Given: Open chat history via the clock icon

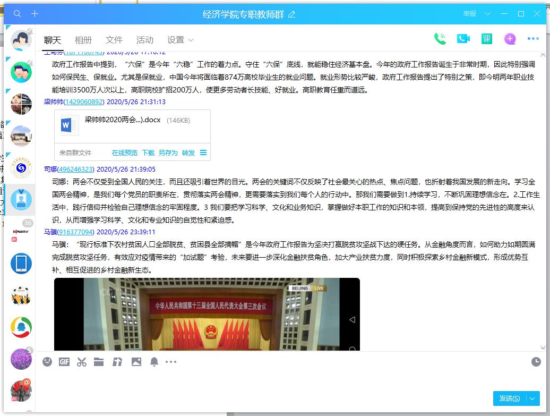Looking at the screenshot, I should 536,362.
